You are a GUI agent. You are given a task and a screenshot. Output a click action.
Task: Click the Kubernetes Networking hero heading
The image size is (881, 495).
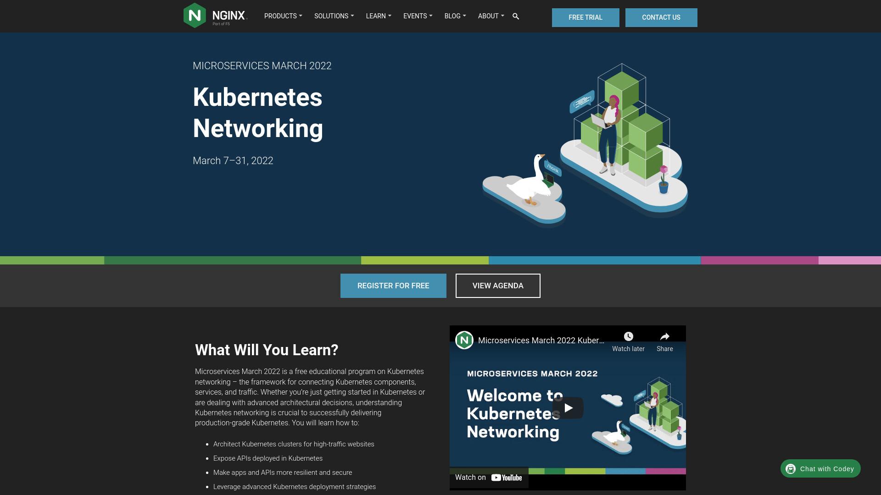(x=258, y=113)
